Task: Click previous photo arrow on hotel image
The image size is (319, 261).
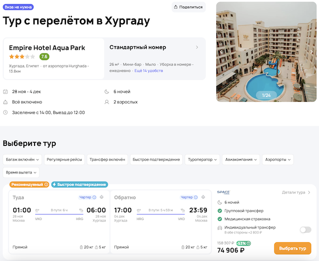Action: [x=221, y=52]
